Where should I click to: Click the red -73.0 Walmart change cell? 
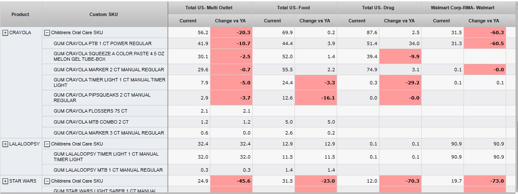(x=485, y=181)
